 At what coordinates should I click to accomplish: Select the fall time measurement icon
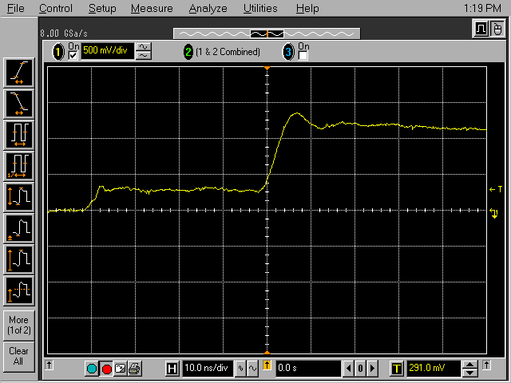[19, 104]
